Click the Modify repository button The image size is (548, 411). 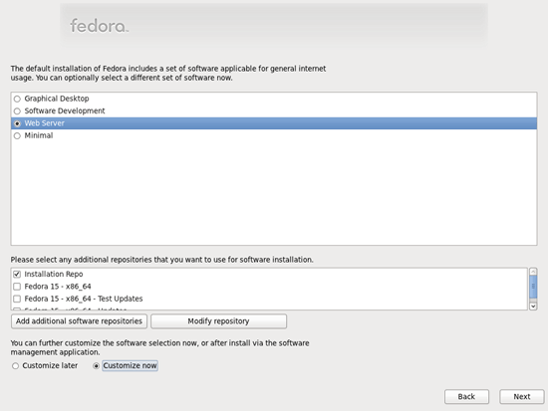pyautogui.click(x=219, y=321)
